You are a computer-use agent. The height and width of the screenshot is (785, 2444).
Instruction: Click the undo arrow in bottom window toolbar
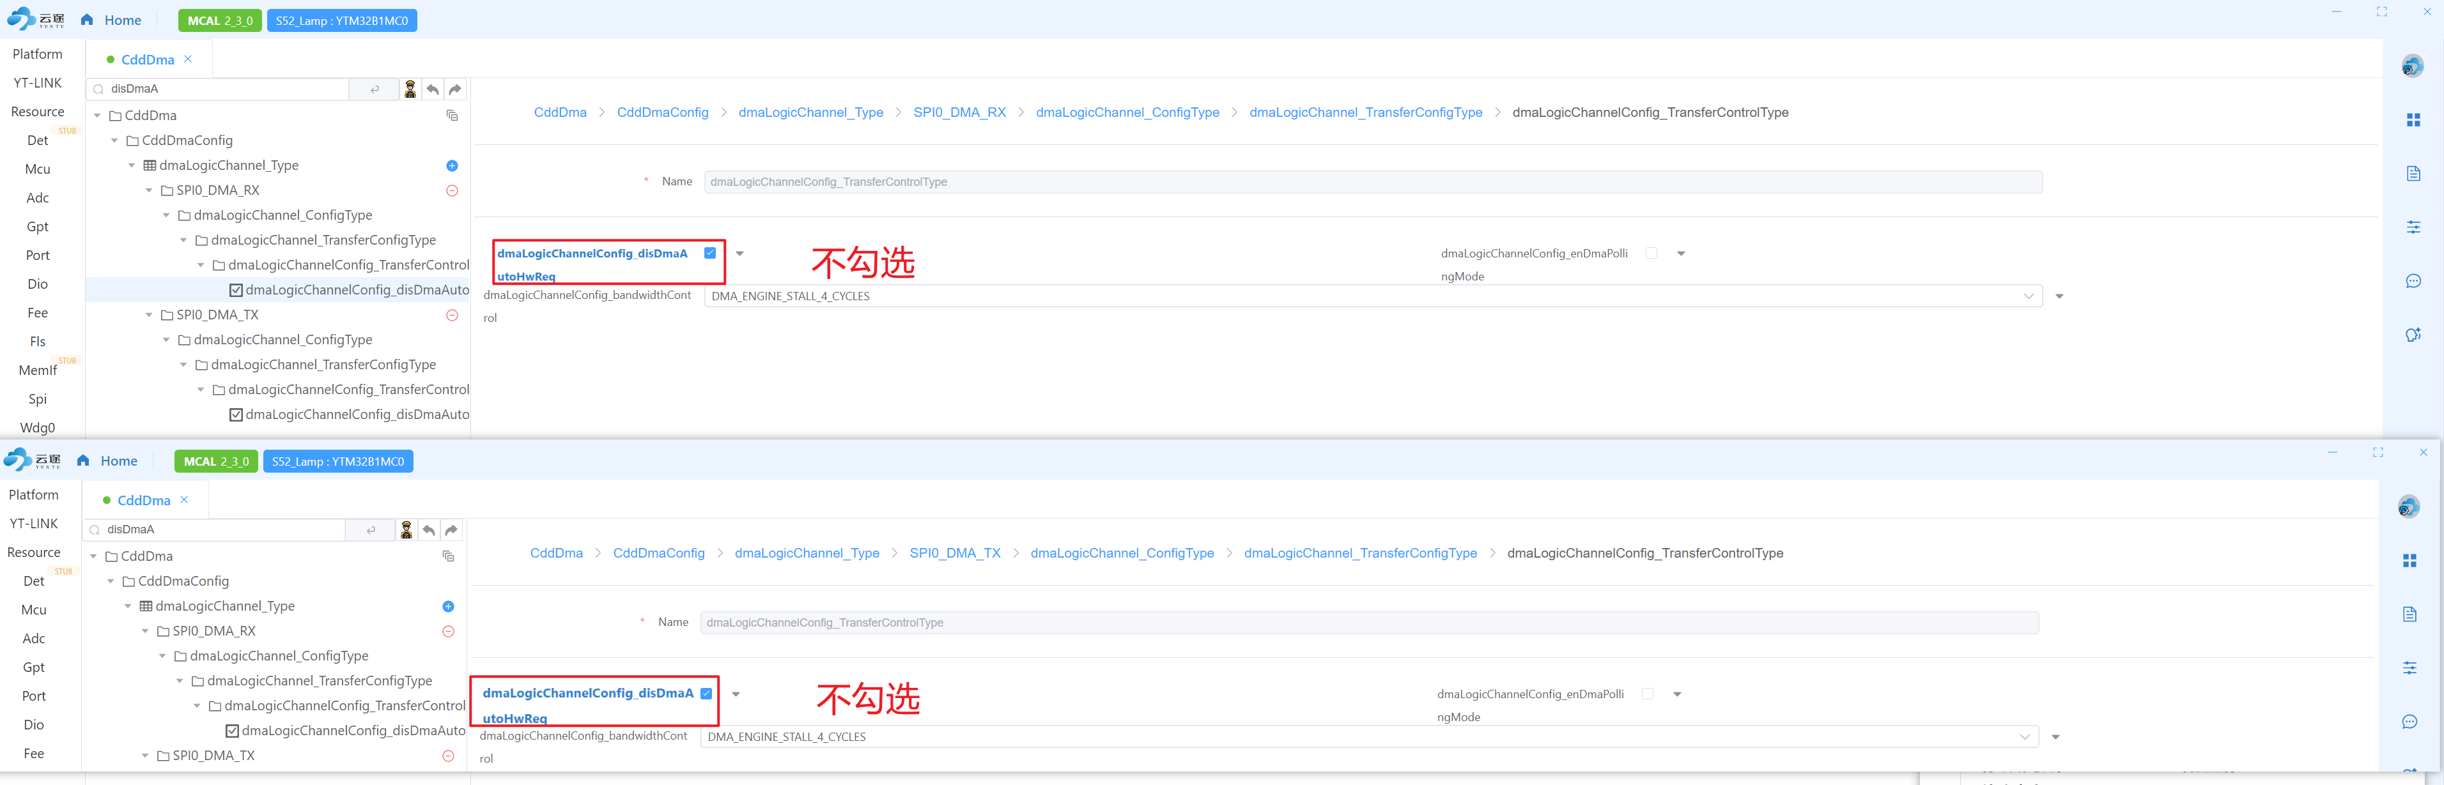(429, 530)
